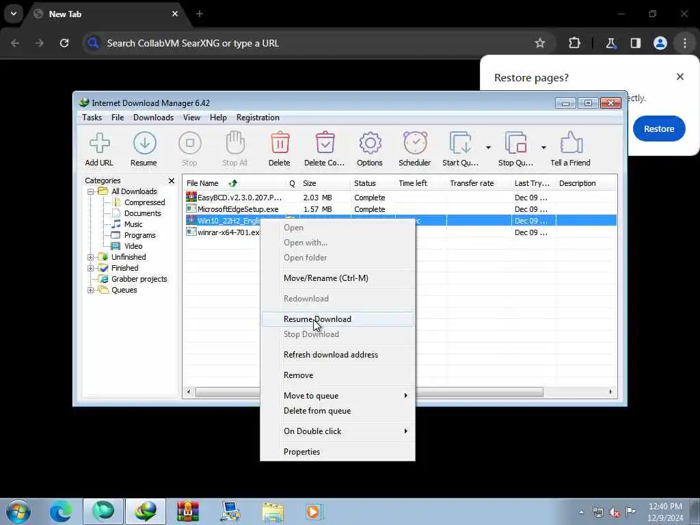Expand the On Double click submenu
The height and width of the screenshot is (525, 700).
coord(338,431)
